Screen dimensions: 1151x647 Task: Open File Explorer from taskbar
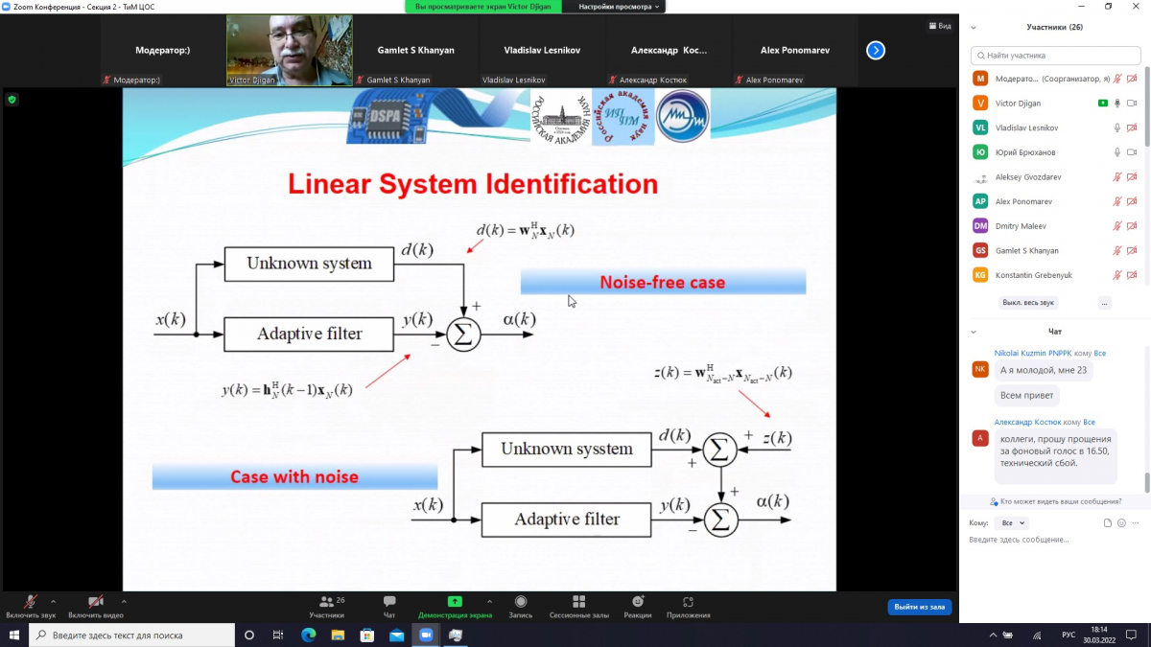click(338, 635)
